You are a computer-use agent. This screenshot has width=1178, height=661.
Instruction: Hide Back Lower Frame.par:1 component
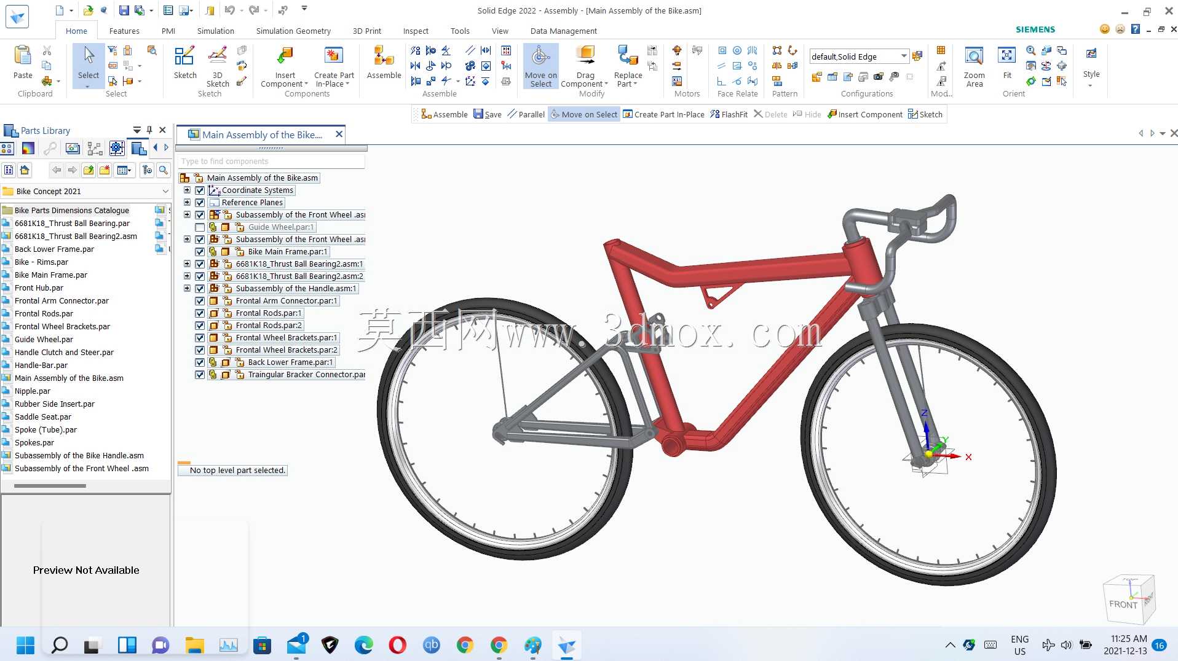click(x=200, y=362)
